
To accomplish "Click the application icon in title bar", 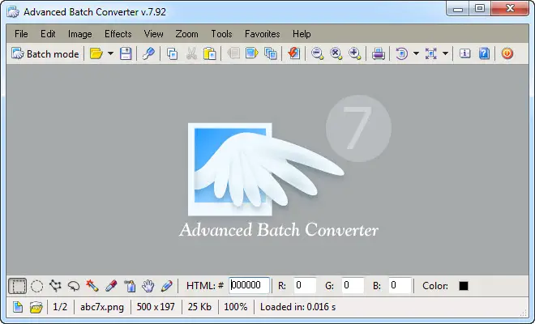I will point(13,12).
